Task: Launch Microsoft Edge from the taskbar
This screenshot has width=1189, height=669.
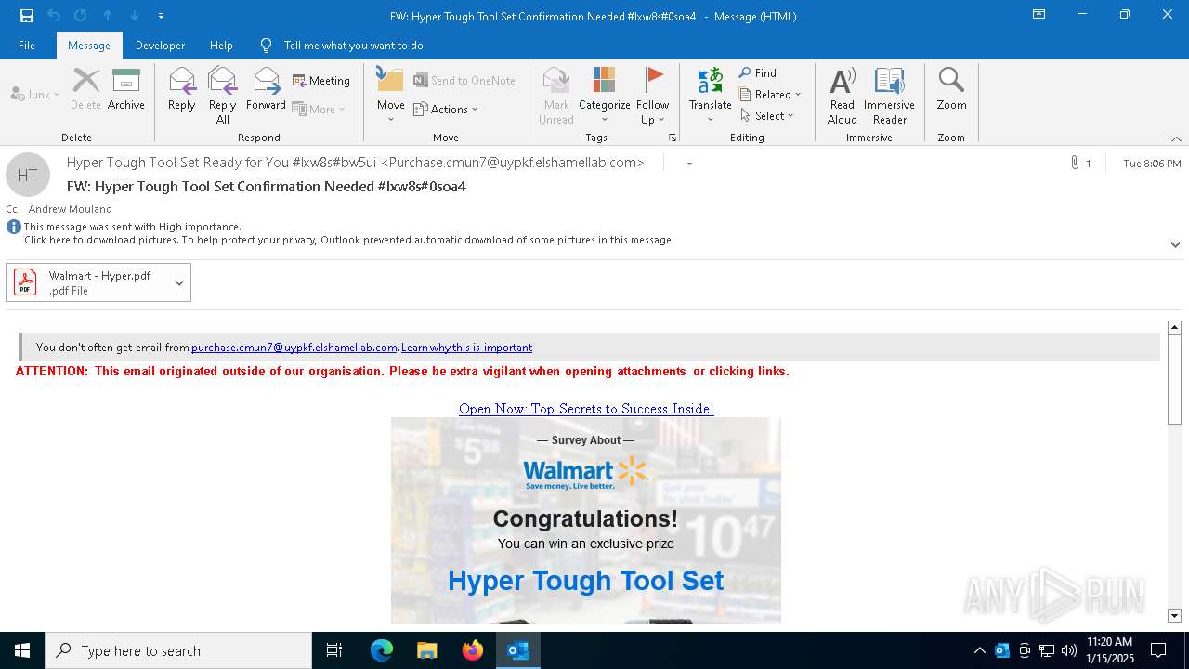Action: pyautogui.click(x=382, y=650)
